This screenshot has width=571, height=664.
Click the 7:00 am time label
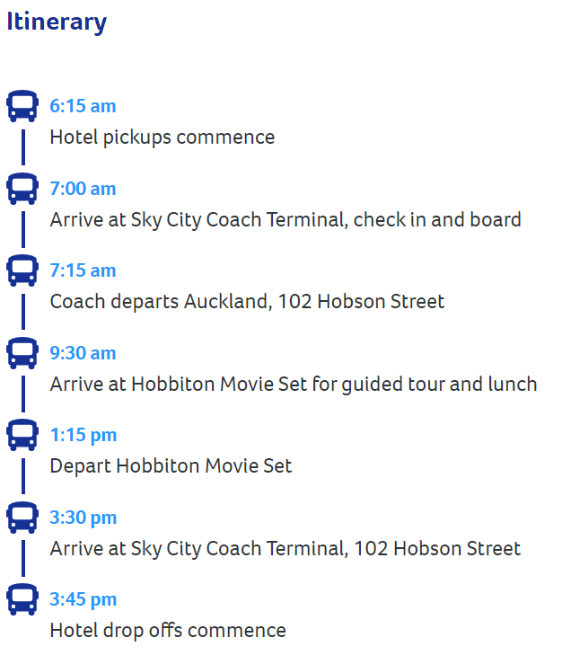pos(83,189)
